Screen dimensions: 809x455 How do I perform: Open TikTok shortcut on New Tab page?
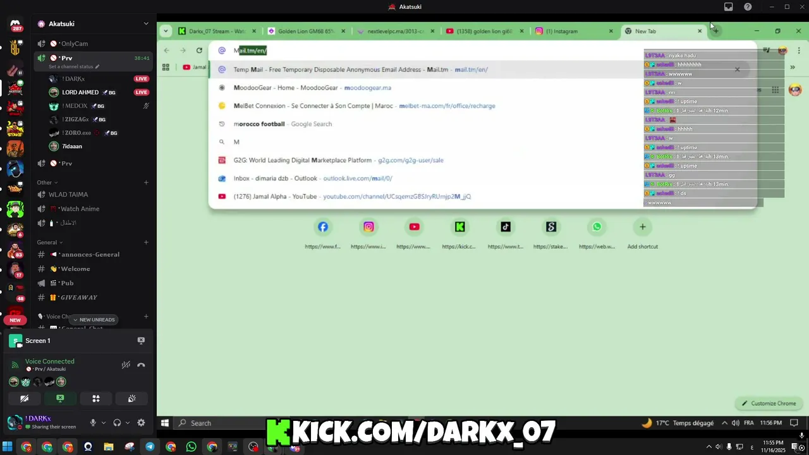click(506, 227)
